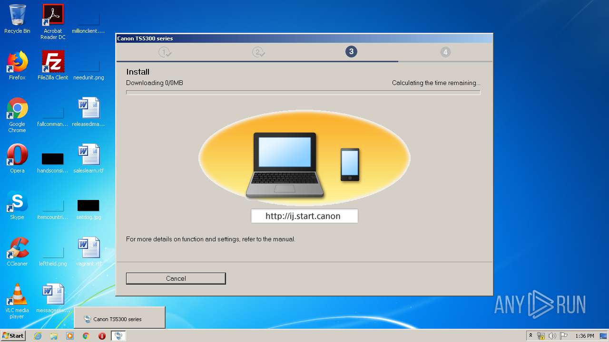Open Action Center flag icon

(x=564, y=336)
